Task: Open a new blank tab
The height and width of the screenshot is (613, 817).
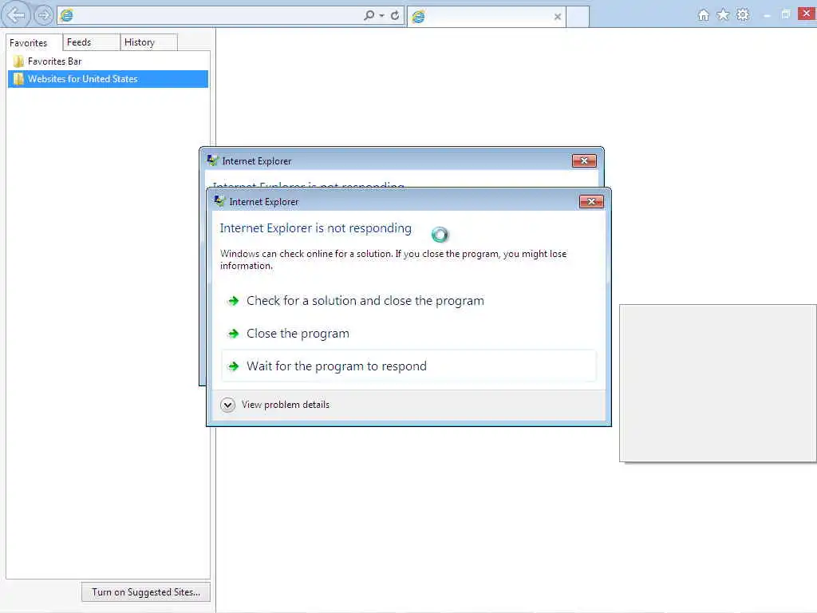Action: click(x=578, y=17)
